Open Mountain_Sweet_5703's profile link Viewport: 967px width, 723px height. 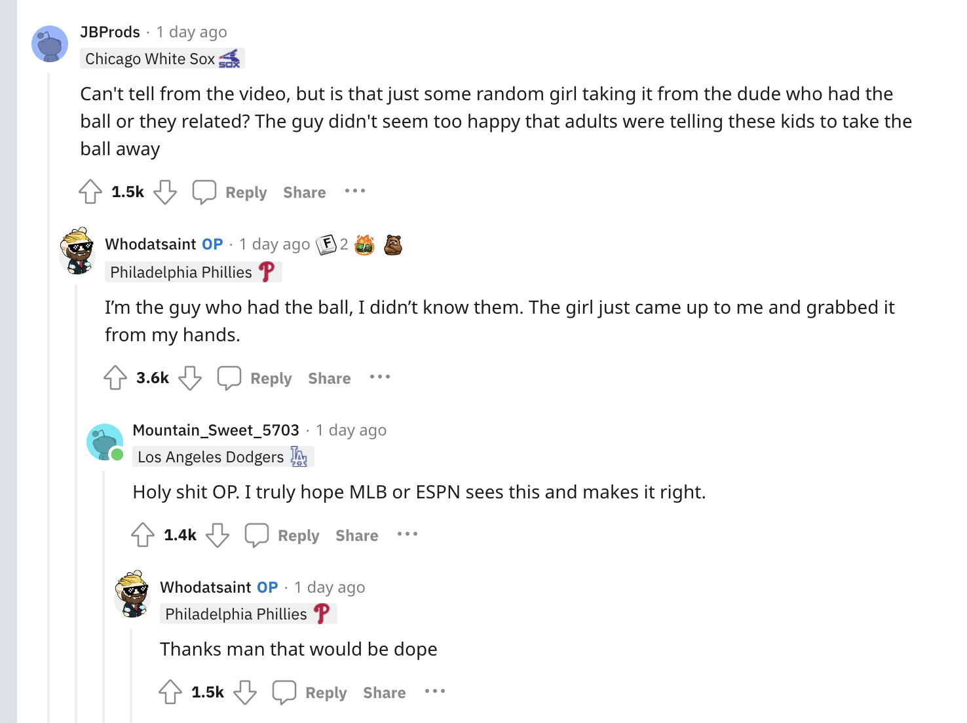click(216, 430)
